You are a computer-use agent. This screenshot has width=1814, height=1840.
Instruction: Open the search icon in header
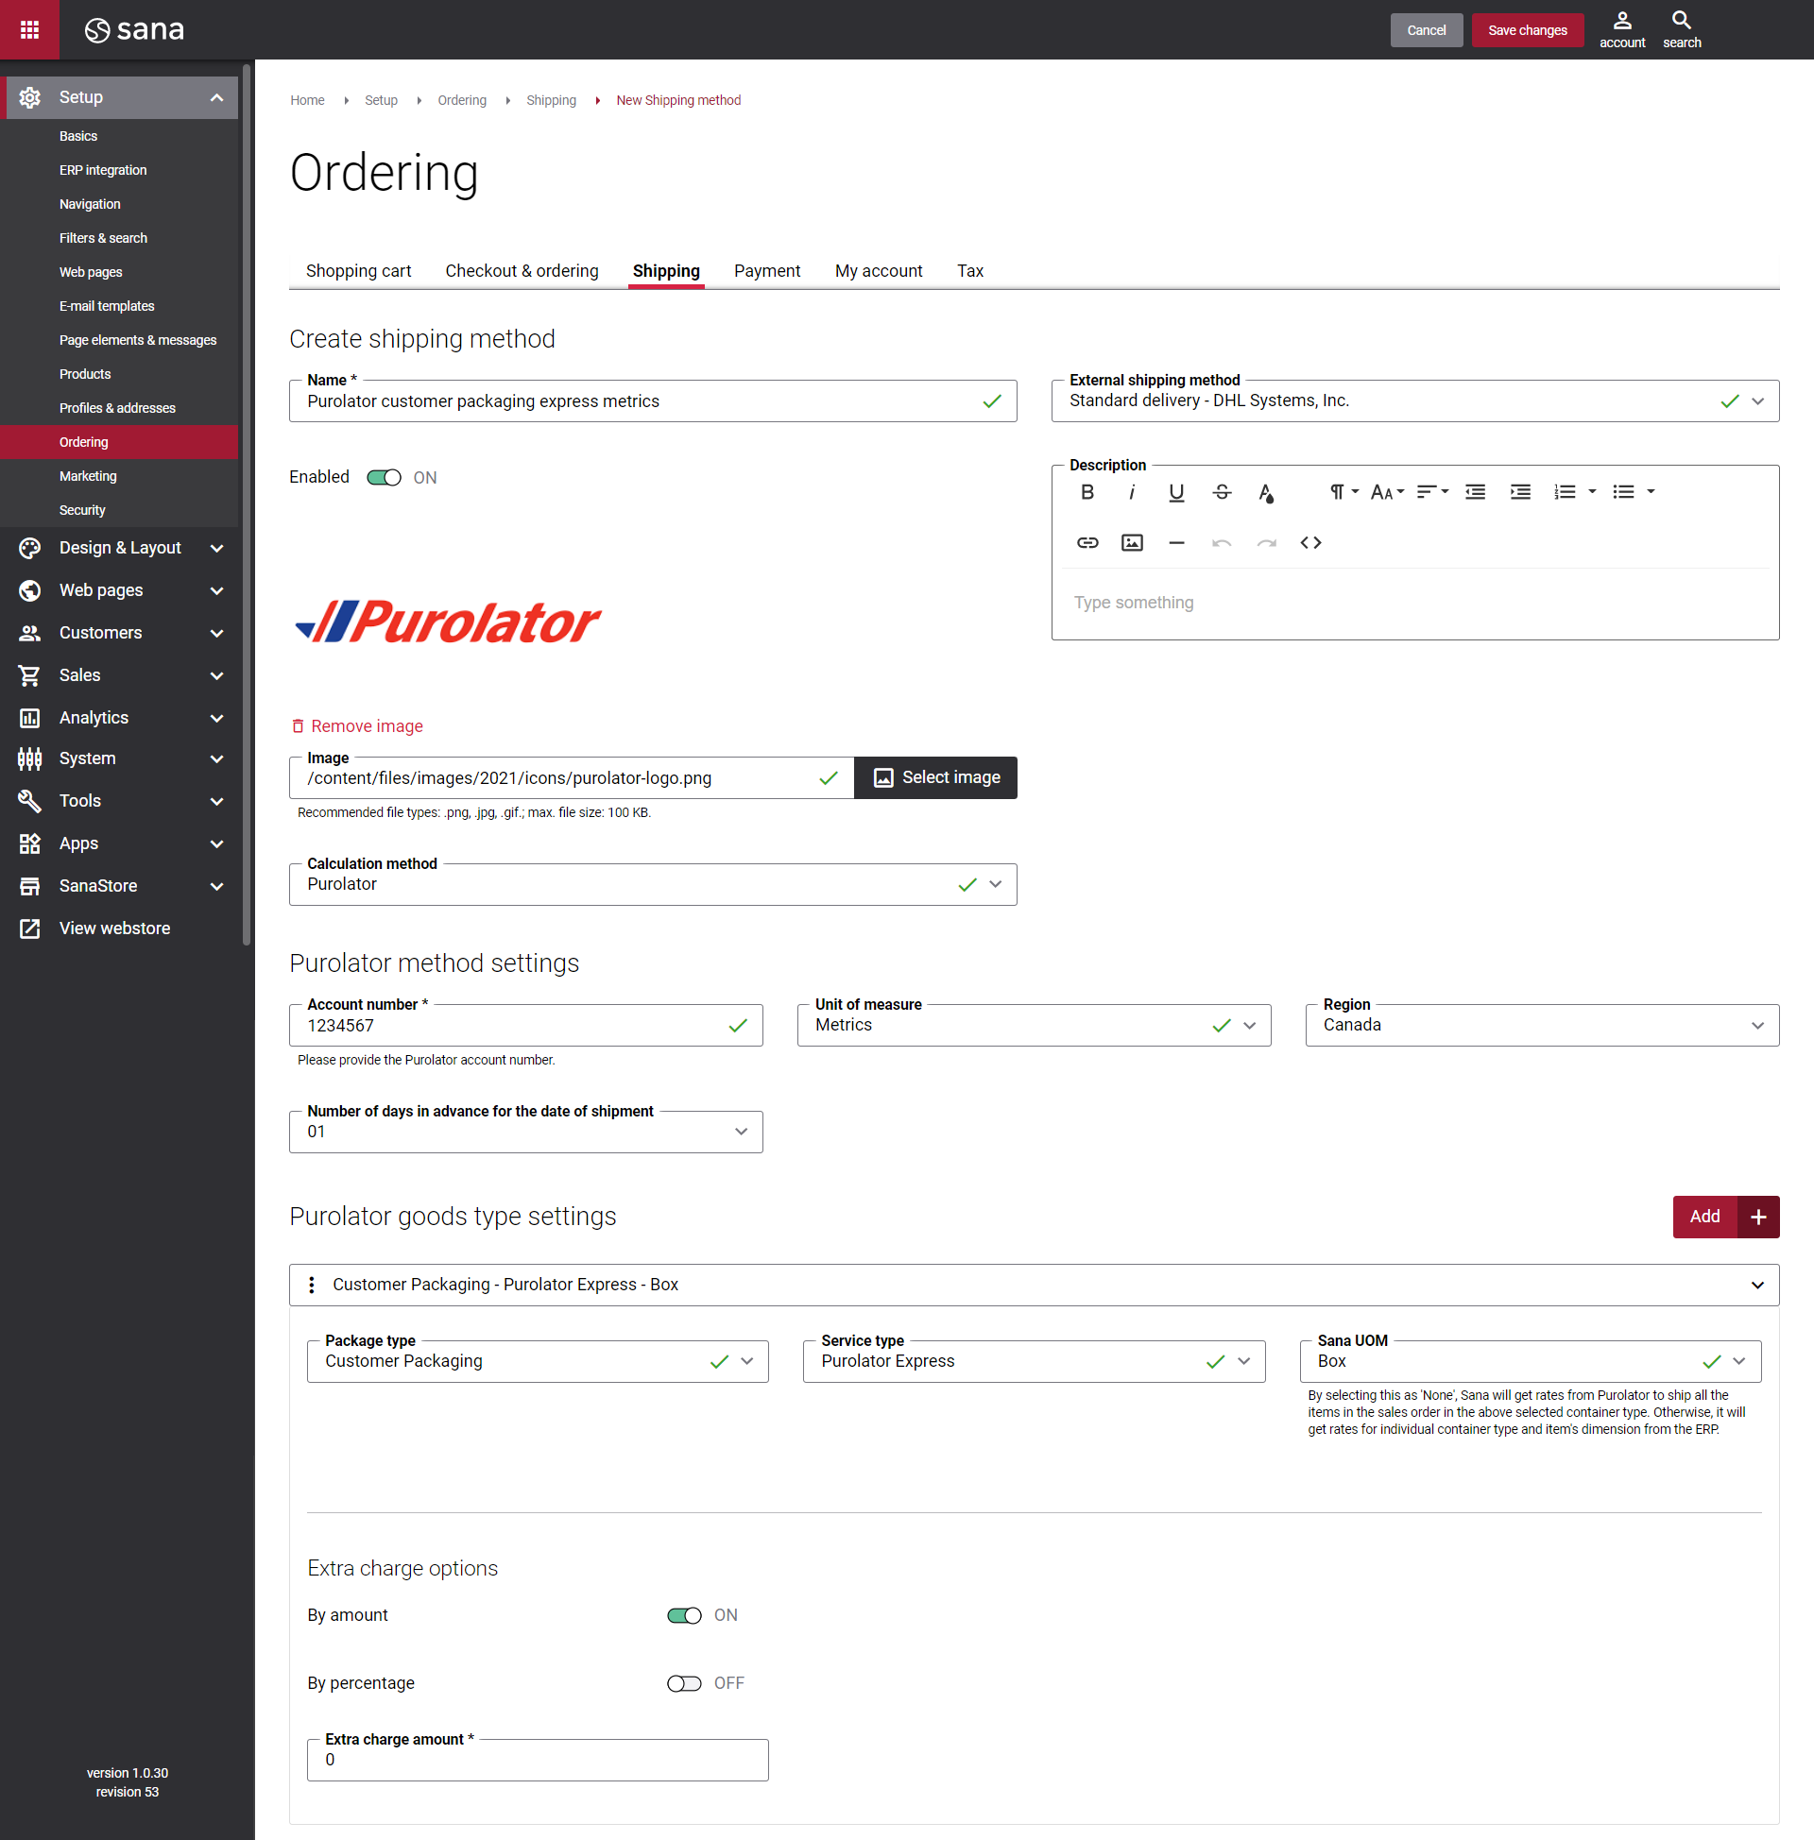[x=1682, y=29]
